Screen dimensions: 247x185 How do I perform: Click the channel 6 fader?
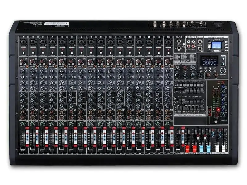point(71,149)
